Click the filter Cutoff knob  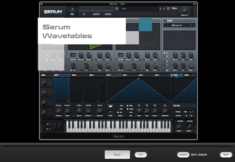point(175,55)
